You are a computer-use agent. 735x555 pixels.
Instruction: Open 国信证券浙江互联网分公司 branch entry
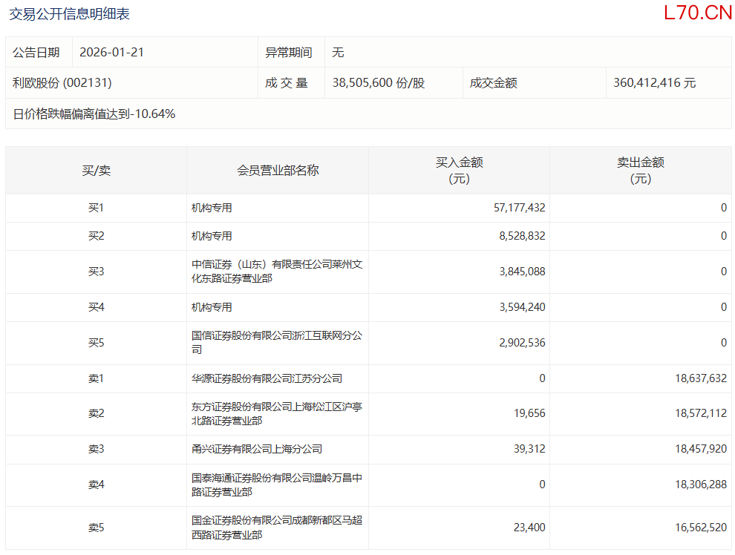tap(276, 343)
